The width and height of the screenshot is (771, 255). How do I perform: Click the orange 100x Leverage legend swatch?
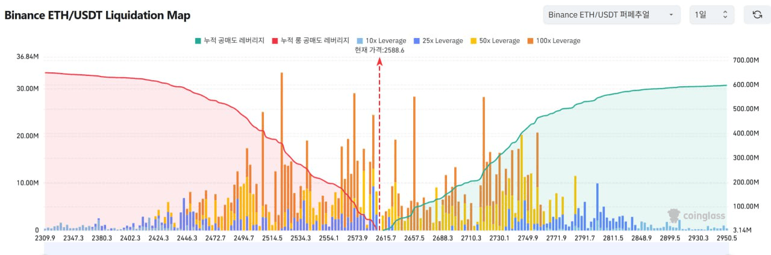[x=529, y=40]
